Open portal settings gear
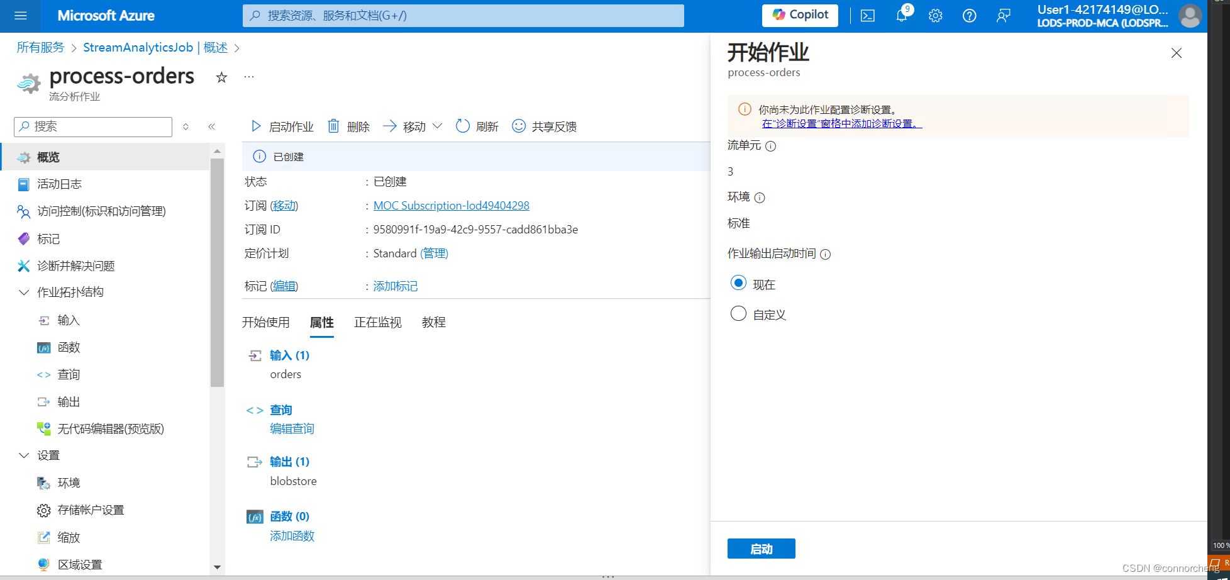1230x580 pixels. [x=936, y=16]
